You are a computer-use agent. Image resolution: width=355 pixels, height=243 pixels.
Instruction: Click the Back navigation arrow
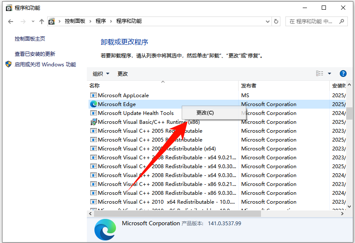click(11, 22)
